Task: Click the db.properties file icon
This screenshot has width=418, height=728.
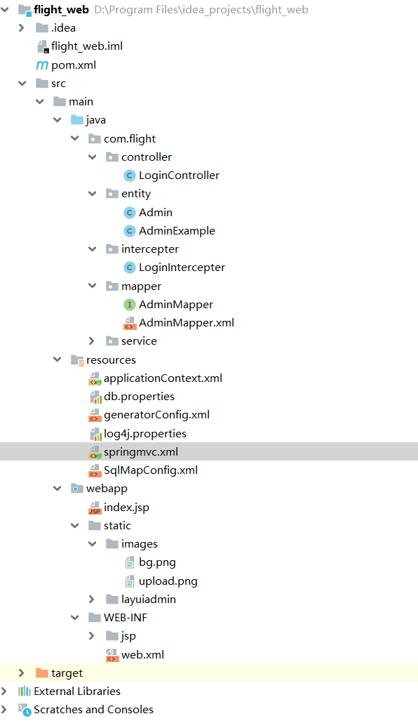Action: click(95, 397)
